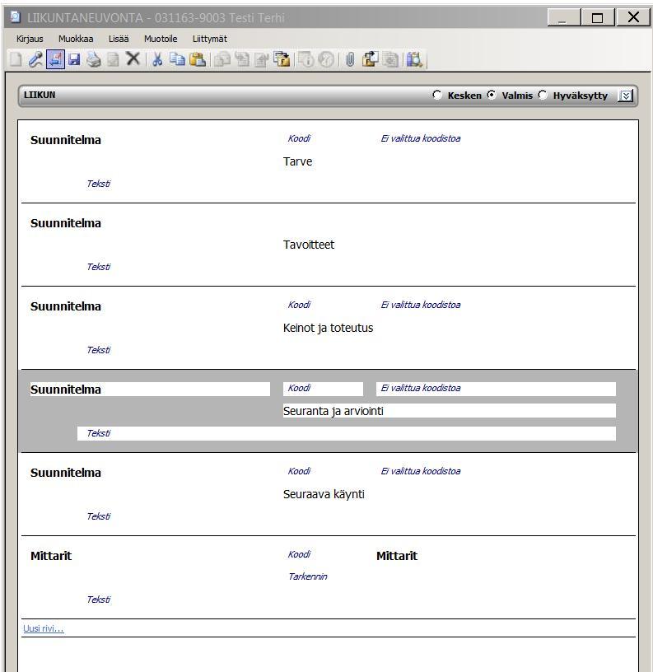Click the yellow folder-with-arrow toolbar icon before the info icon

point(282,59)
